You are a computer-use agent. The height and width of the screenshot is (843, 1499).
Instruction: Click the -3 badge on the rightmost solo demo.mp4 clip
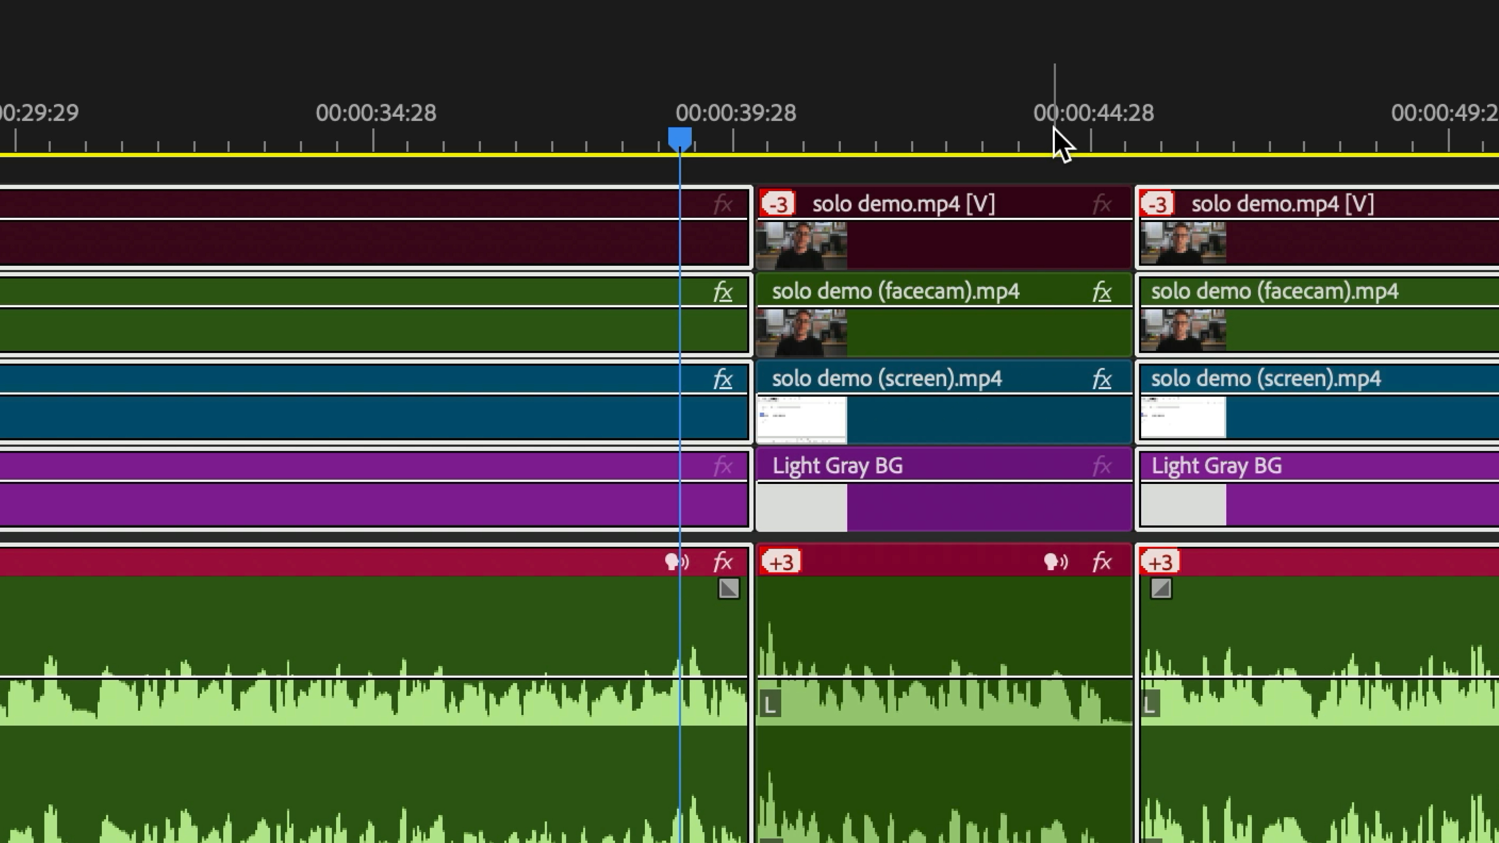click(x=1157, y=204)
